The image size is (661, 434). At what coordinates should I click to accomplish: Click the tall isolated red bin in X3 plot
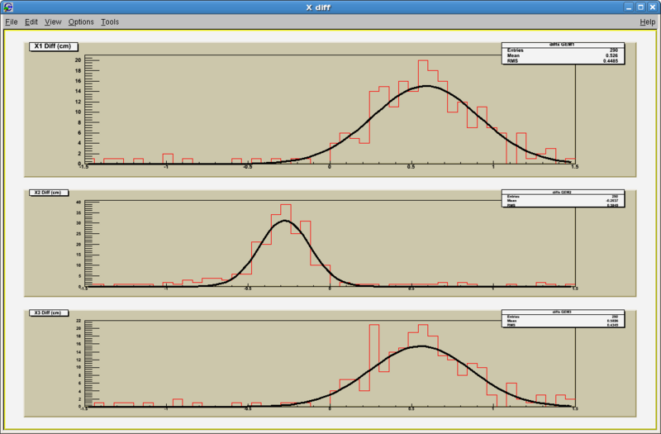coord(374,365)
